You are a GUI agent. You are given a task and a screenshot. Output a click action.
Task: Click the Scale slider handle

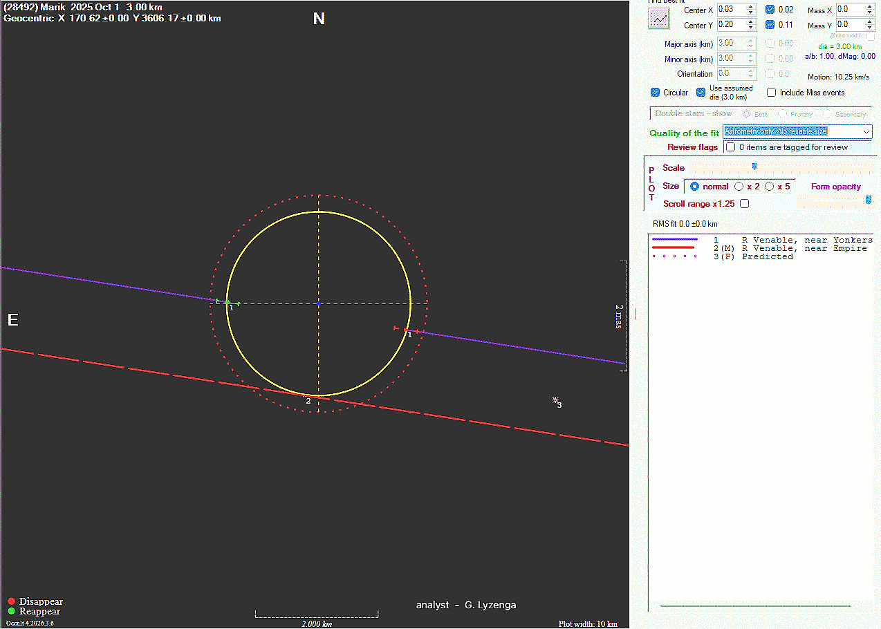pos(754,167)
